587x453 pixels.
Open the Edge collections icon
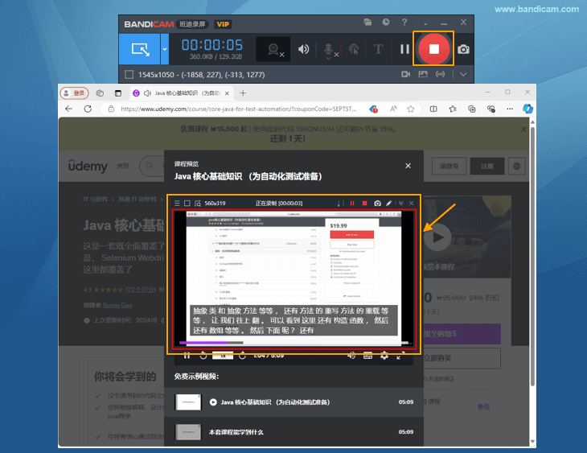(x=472, y=109)
